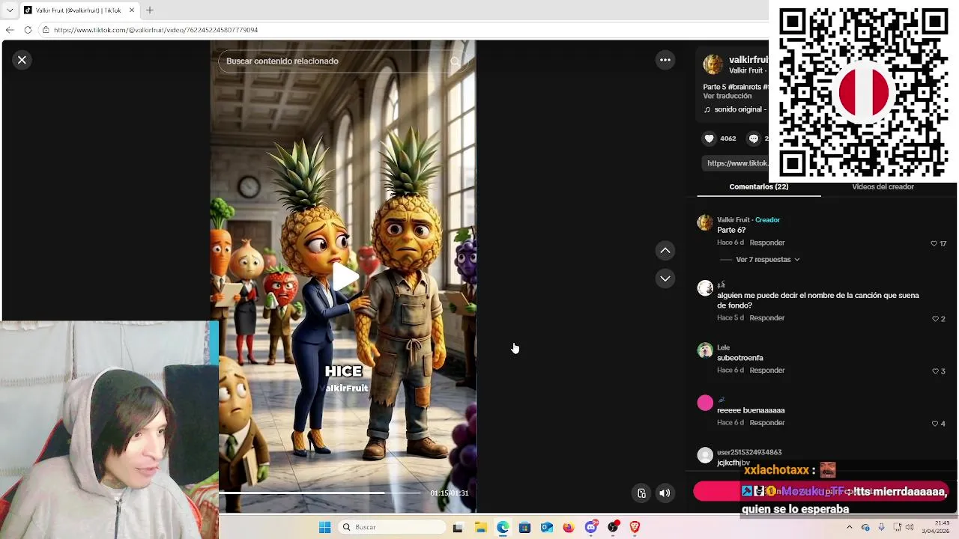This screenshot has height=539, width=959.
Task: Open Discord from taskbar
Action: pyautogui.click(x=591, y=528)
